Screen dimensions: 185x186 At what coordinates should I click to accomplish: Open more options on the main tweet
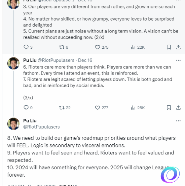178,121
